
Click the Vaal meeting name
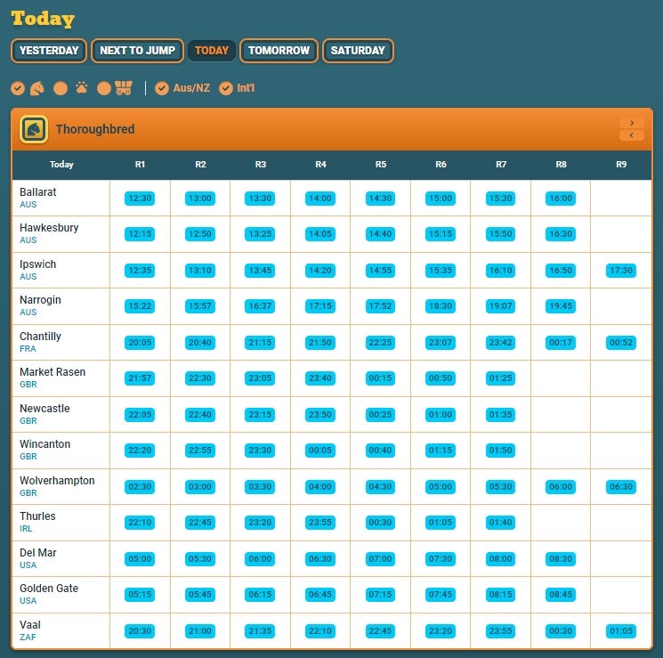[x=30, y=624]
